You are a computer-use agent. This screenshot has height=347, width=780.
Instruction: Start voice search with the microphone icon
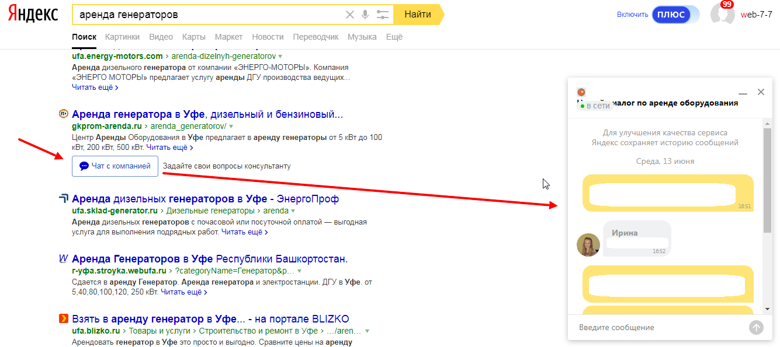pos(366,15)
